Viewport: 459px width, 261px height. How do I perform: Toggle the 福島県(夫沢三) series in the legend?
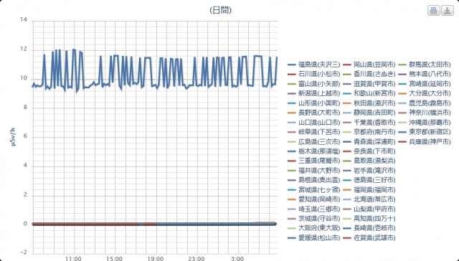click(x=314, y=65)
